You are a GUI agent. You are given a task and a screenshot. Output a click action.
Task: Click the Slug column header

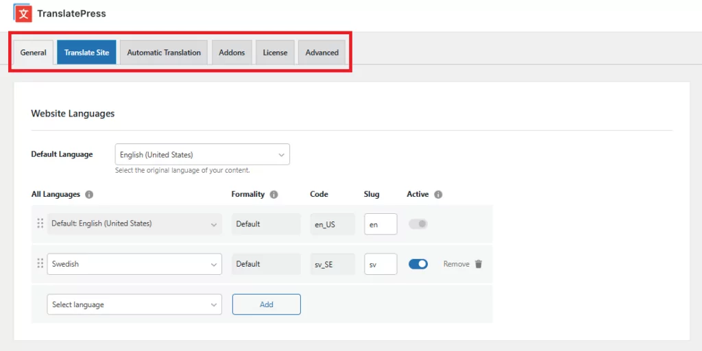[372, 194]
